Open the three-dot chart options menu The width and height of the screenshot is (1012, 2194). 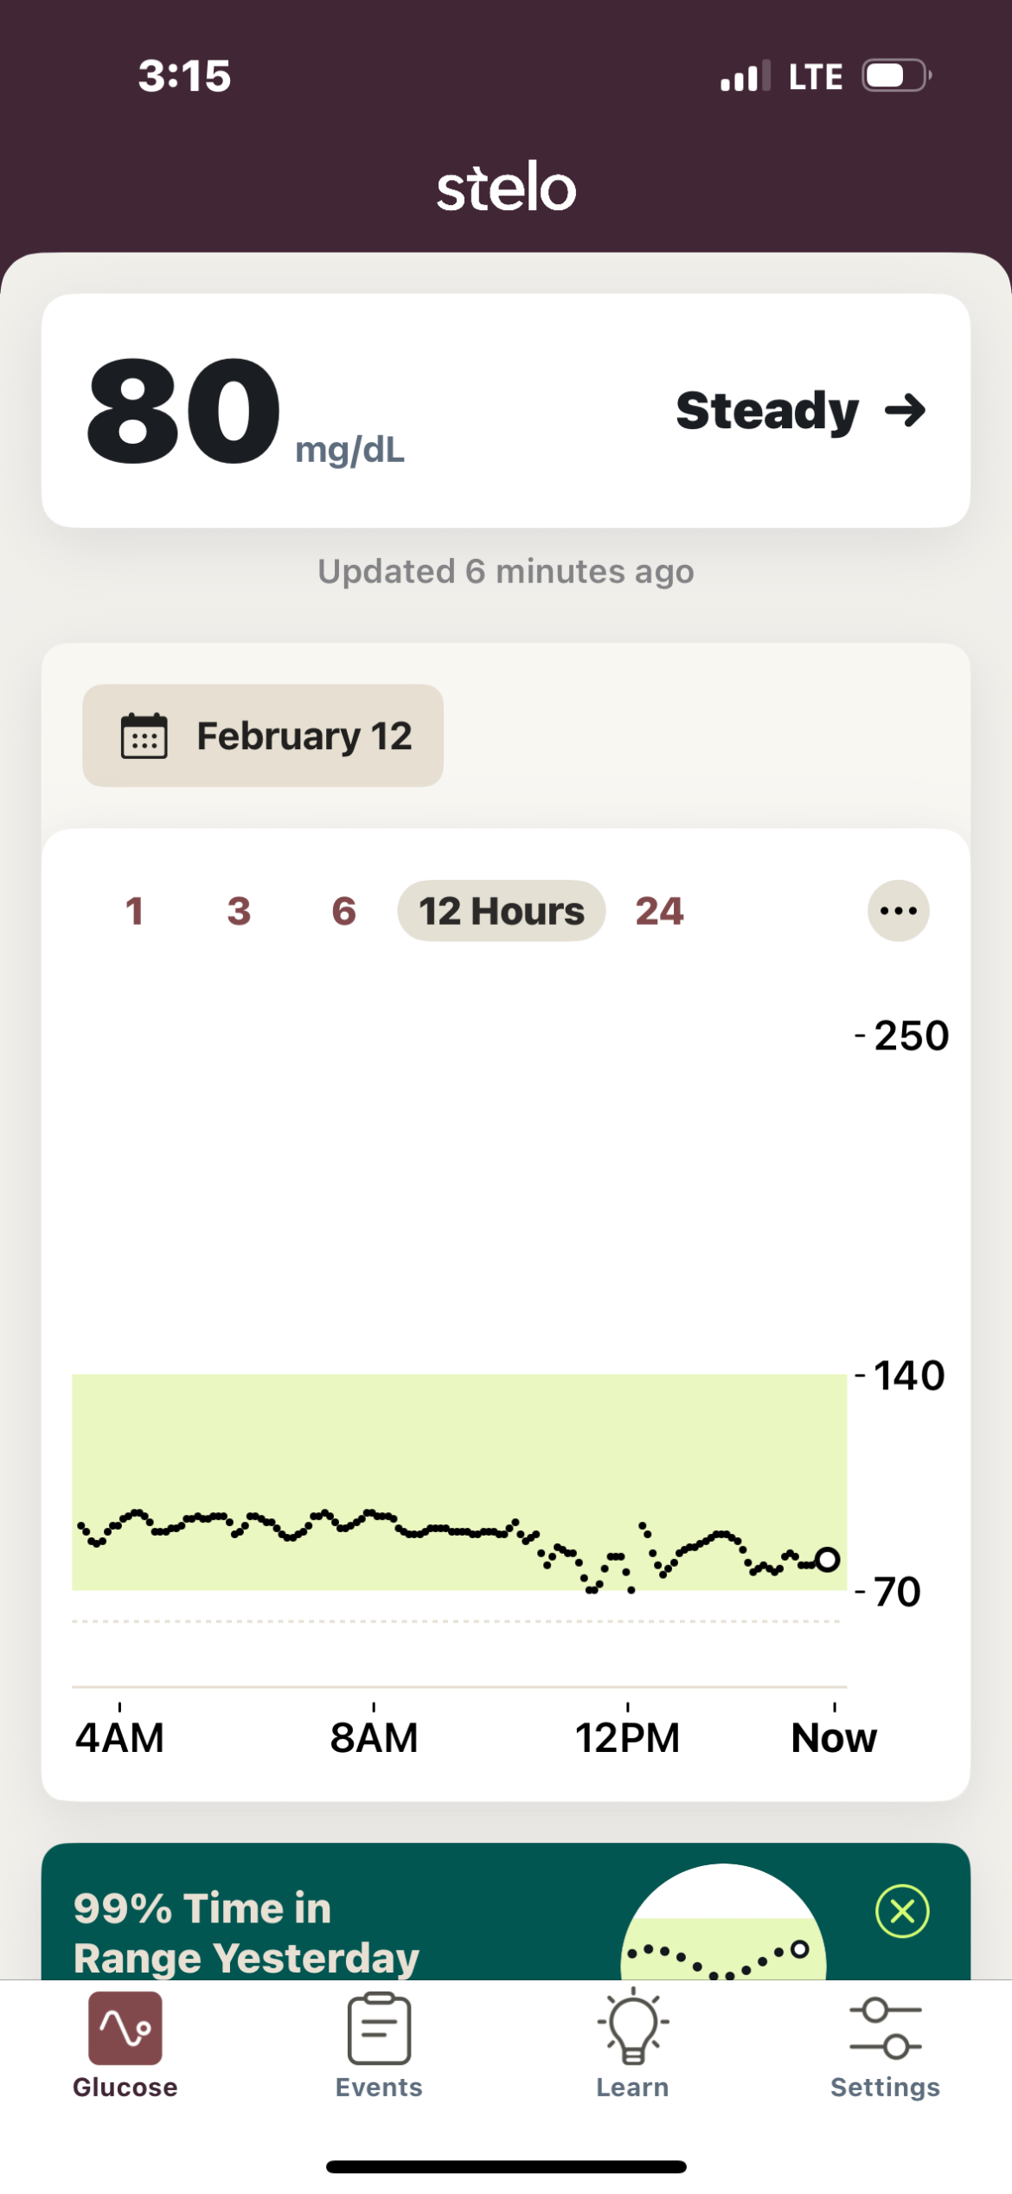[899, 911]
